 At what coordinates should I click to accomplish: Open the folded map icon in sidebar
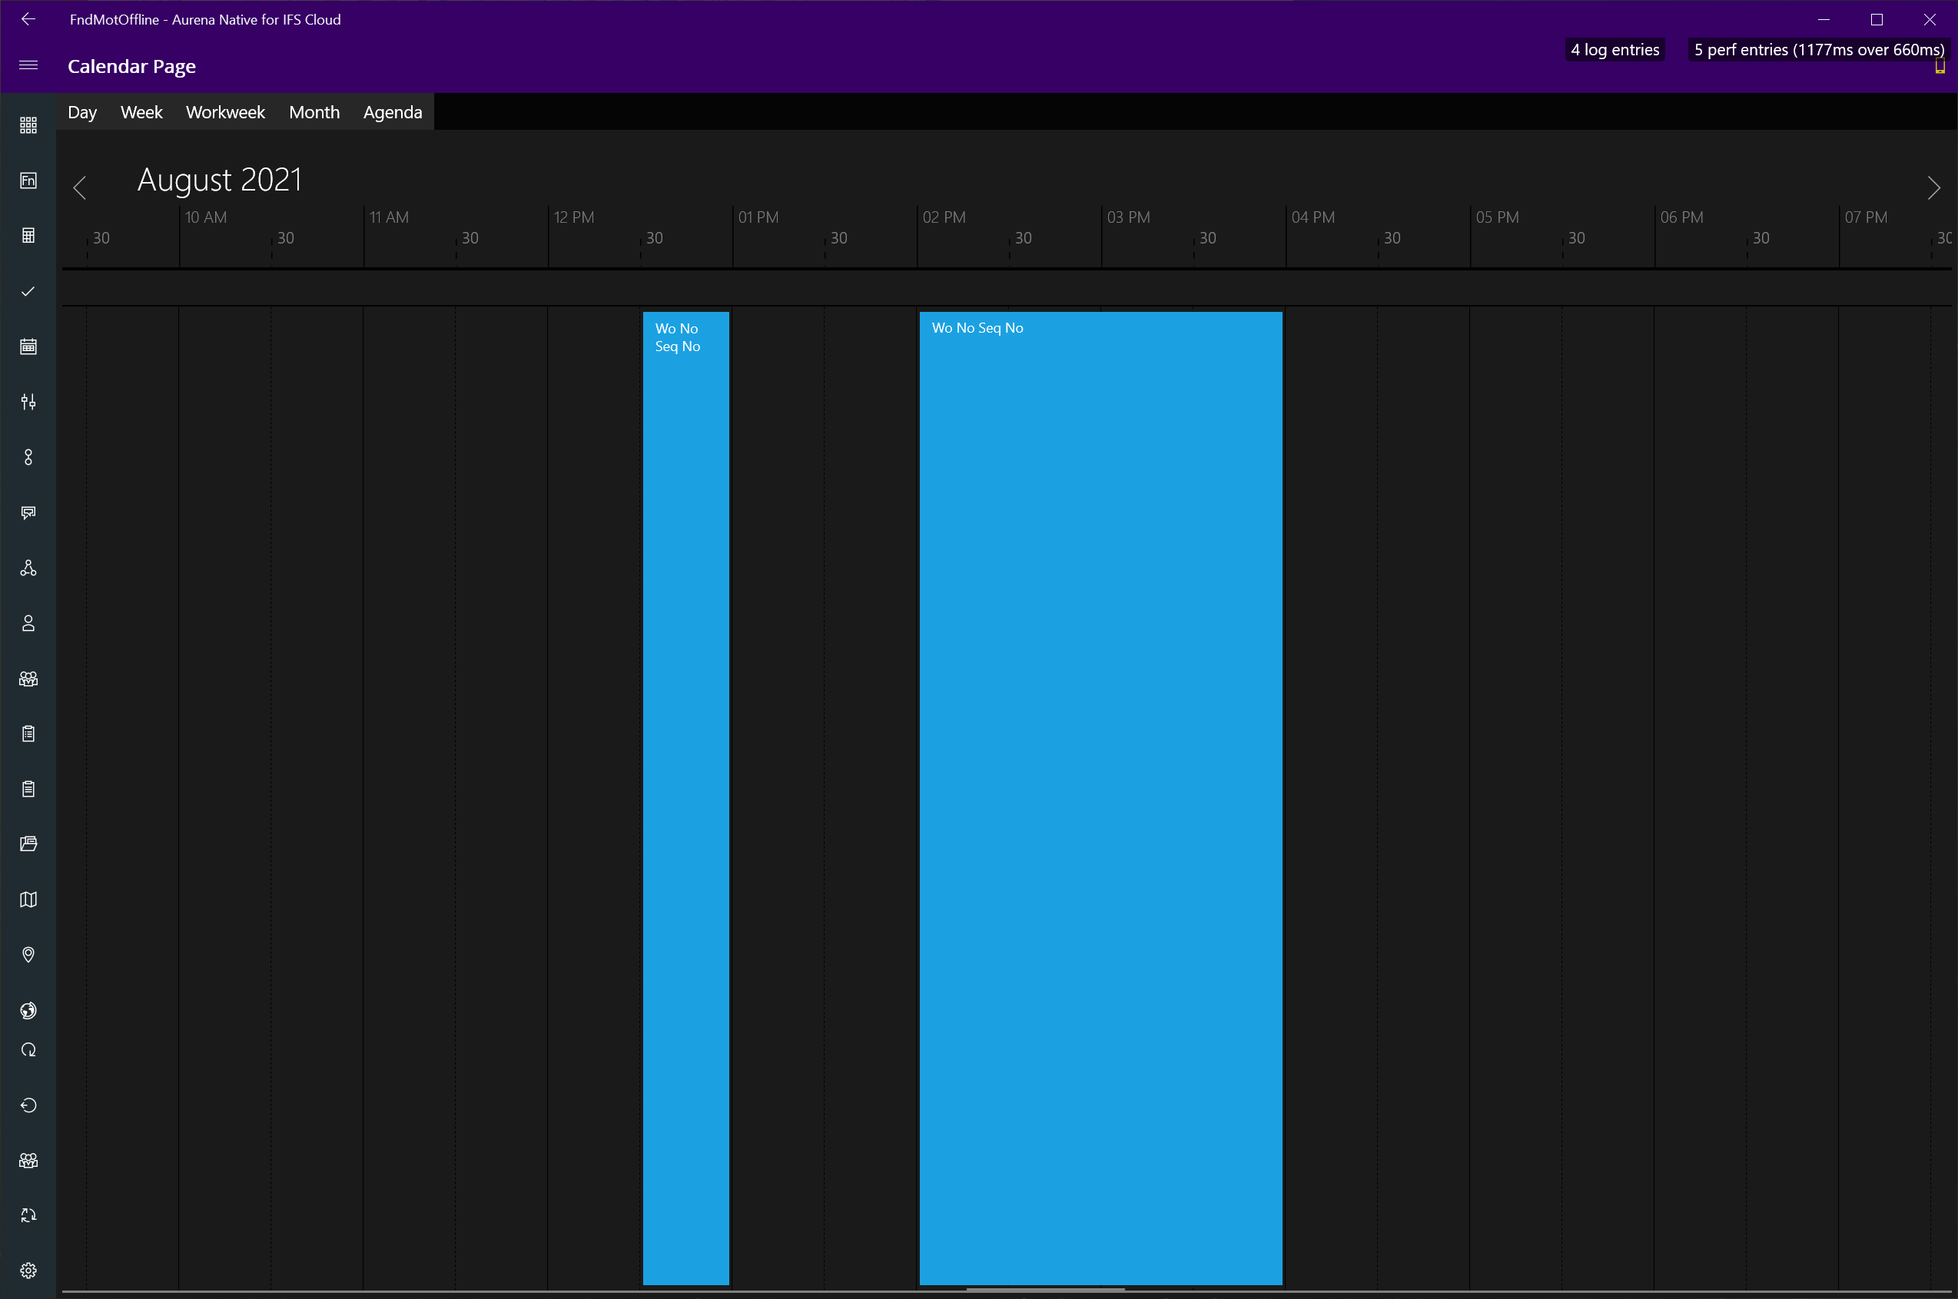[x=28, y=900]
